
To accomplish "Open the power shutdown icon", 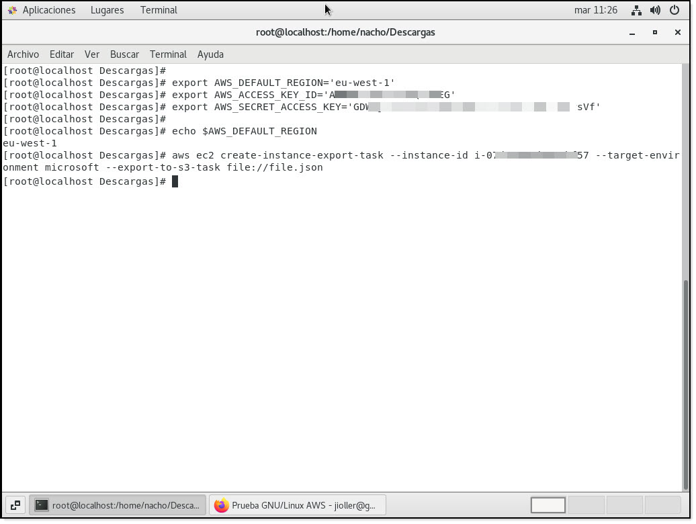I will pyautogui.click(x=676, y=9).
